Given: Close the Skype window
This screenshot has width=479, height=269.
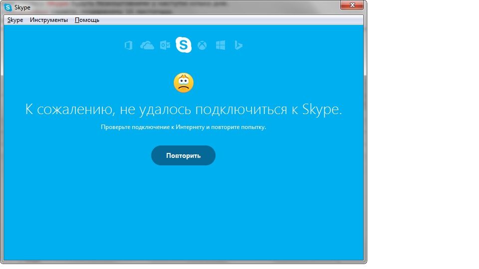Looking at the screenshot, I should 352,5.
